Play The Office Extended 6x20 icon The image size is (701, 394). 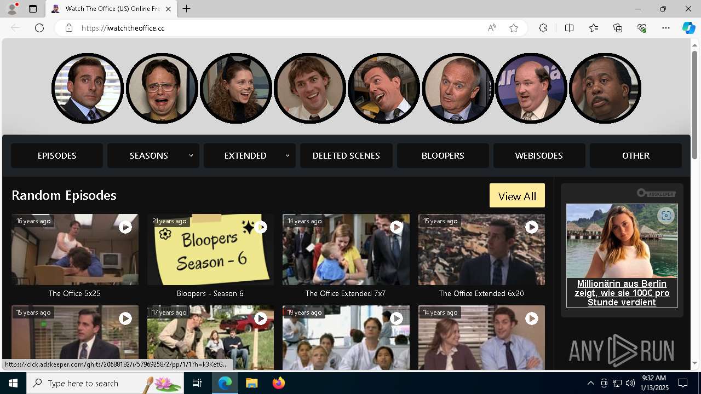click(532, 227)
